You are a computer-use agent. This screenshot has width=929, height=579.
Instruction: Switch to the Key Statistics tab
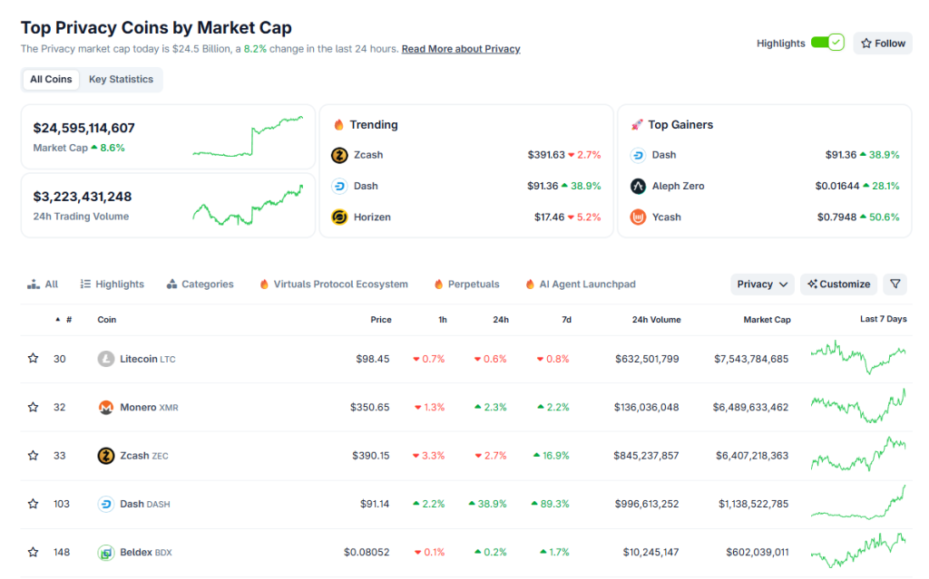(x=121, y=80)
